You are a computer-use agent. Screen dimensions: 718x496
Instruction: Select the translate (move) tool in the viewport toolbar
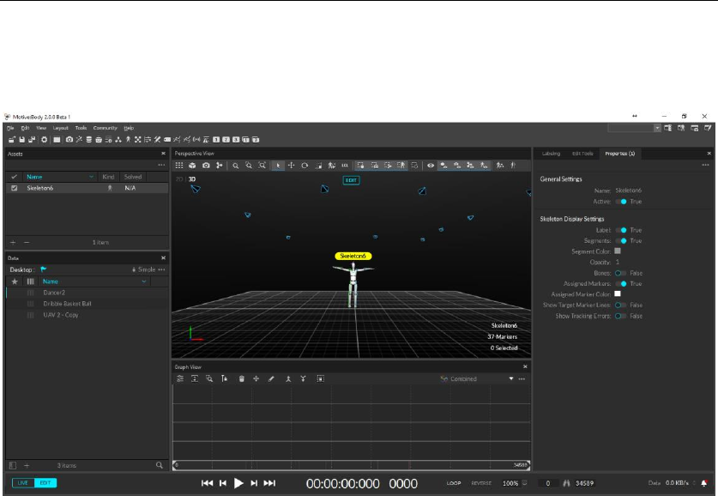(x=292, y=165)
